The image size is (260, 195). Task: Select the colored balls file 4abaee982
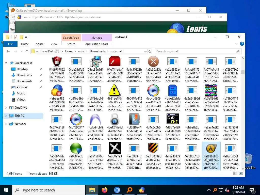point(57,98)
